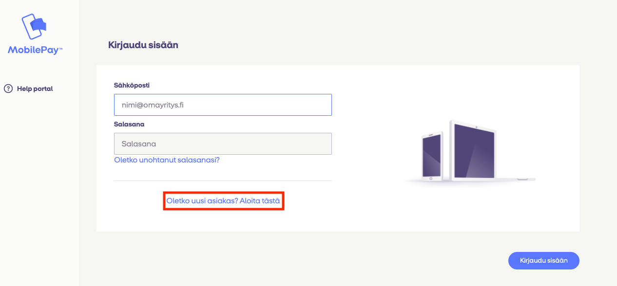Click the divider line below the password link
The height and width of the screenshot is (286, 617).
pyautogui.click(x=223, y=181)
